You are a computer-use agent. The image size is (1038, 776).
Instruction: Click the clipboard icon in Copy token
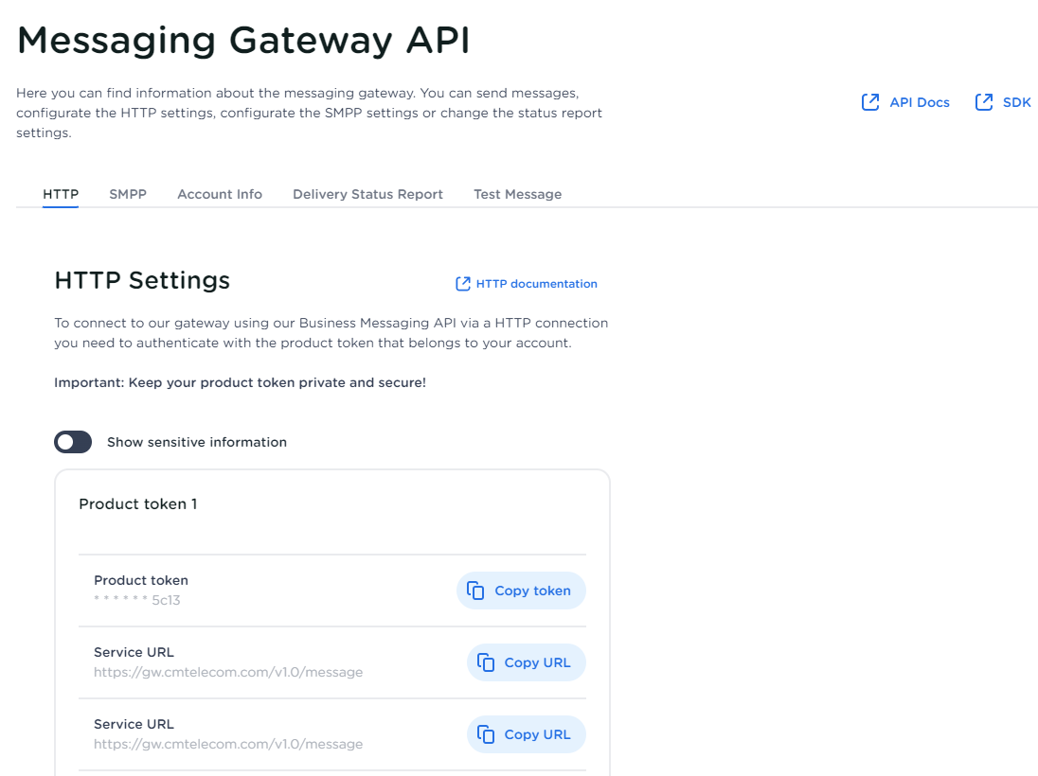(475, 591)
